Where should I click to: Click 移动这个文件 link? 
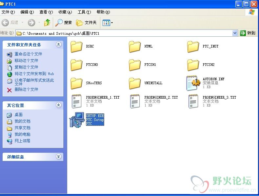click(x=26, y=61)
